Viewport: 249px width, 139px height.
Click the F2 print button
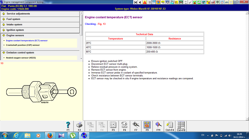click(x=79, y=126)
